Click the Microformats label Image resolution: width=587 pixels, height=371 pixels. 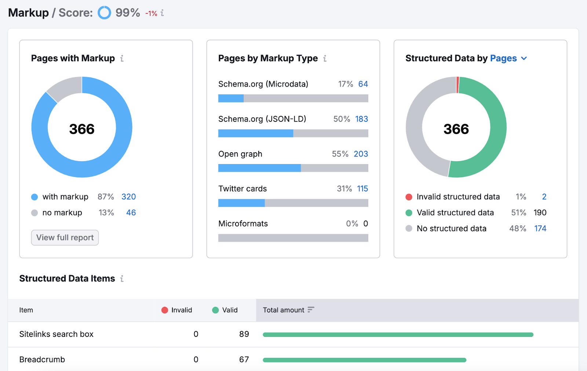click(243, 223)
